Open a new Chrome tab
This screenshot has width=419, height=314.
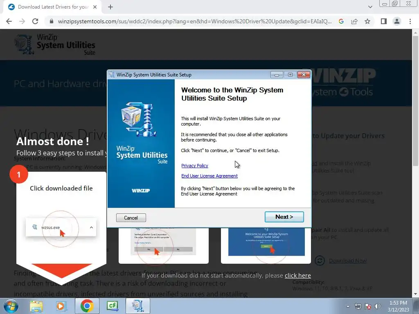[x=110, y=7]
